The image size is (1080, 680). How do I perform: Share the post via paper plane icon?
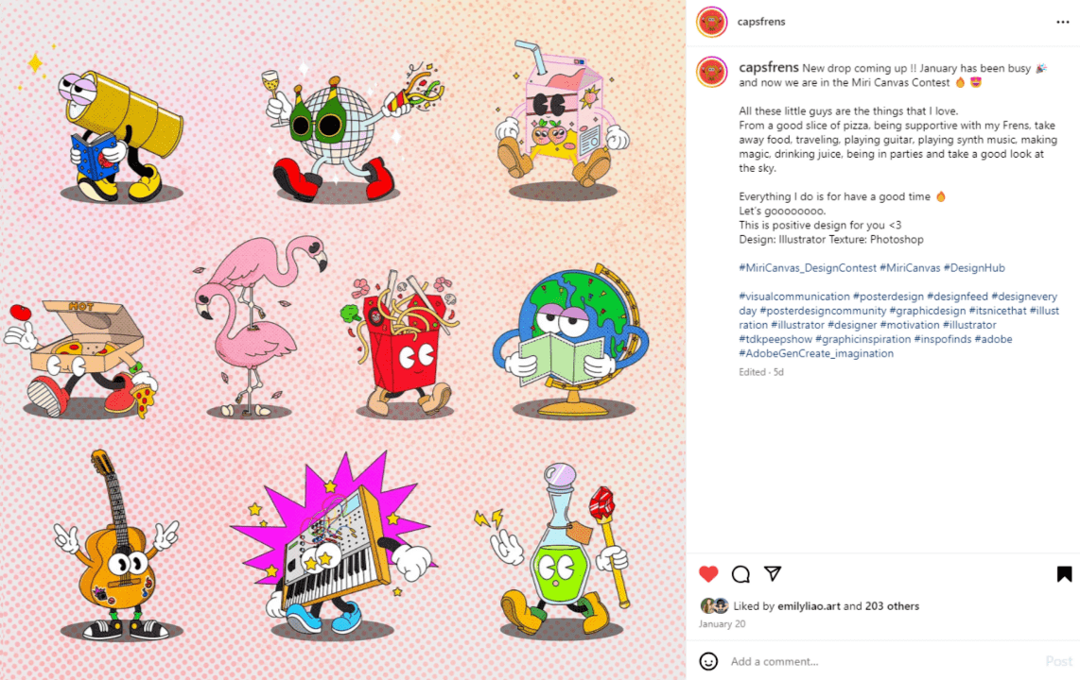coord(773,573)
